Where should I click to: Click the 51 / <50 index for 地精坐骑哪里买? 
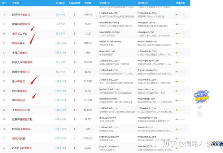(x=60, y=72)
